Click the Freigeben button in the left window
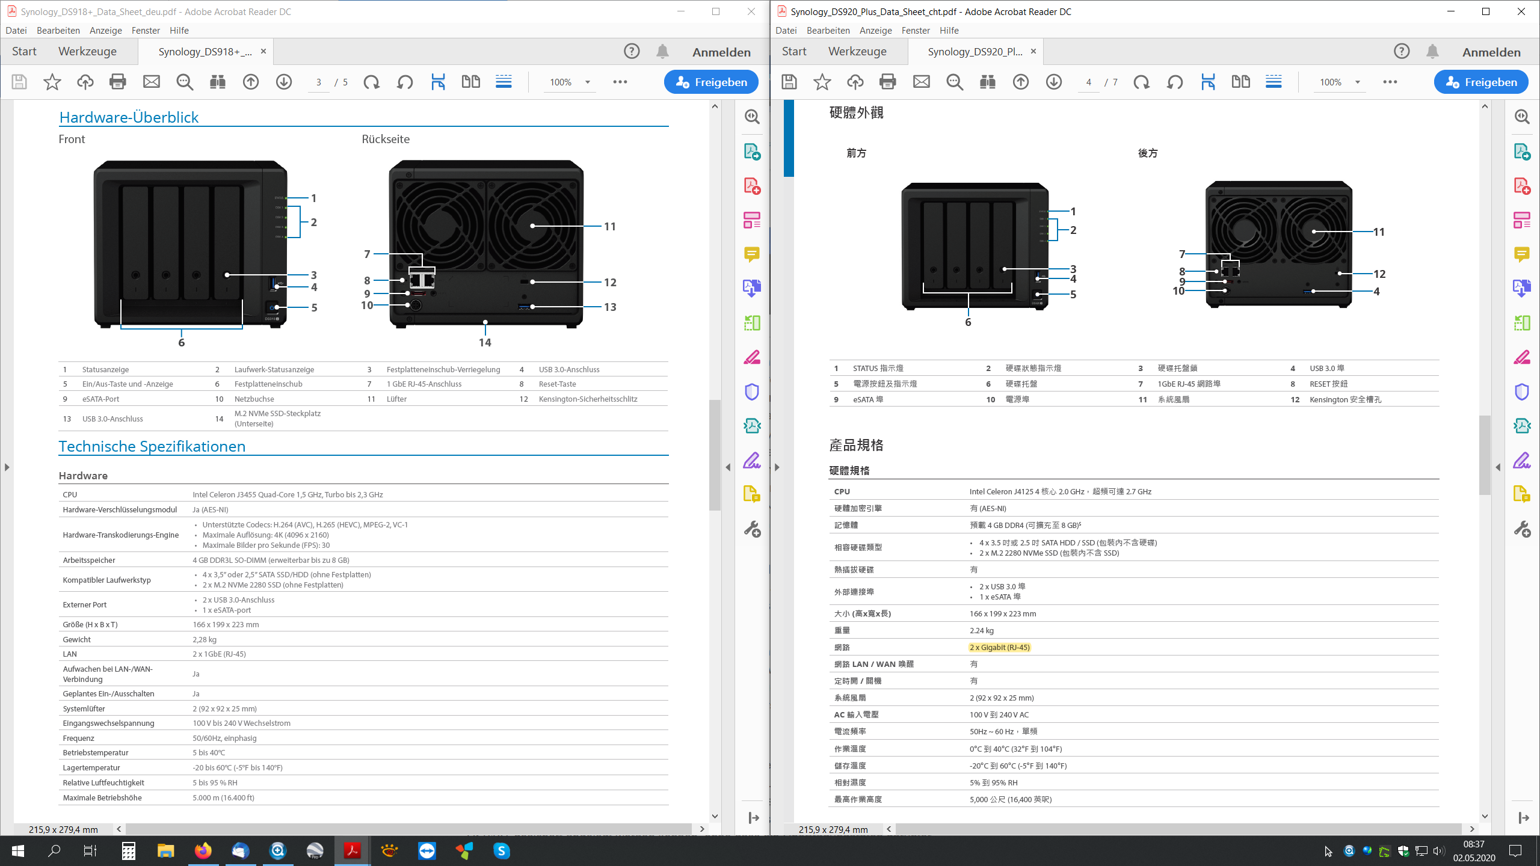The height and width of the screenshot is (866, 1540). pos(711,82)
